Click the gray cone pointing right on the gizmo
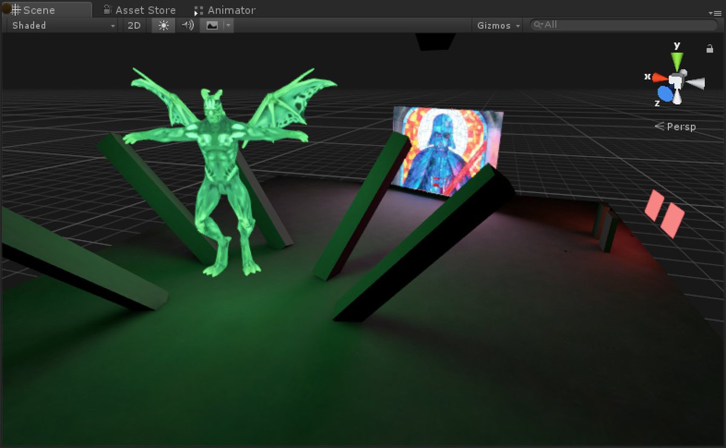 tap(696, 84)
